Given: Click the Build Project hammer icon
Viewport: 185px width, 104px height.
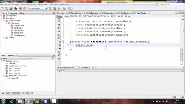Looking at the screenshot, I should coord(50,8).
